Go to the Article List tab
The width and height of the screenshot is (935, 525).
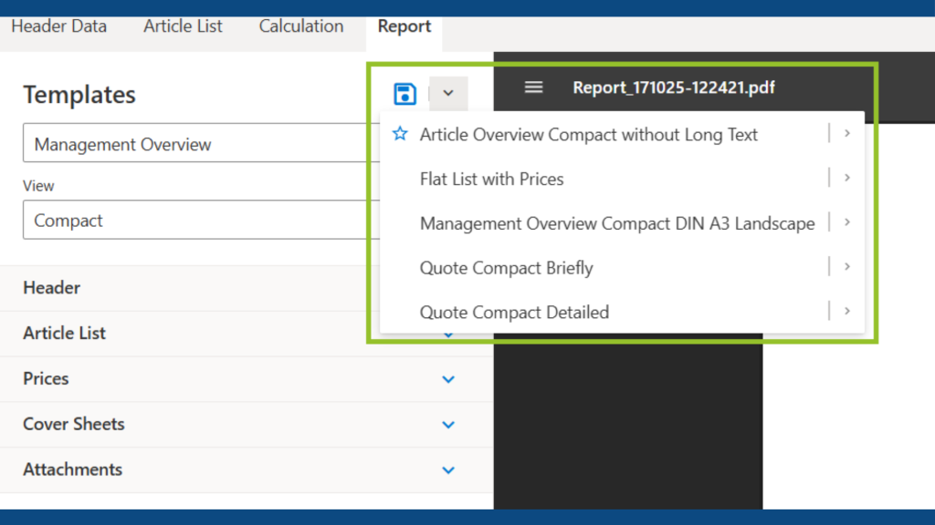tap(183, 26)
